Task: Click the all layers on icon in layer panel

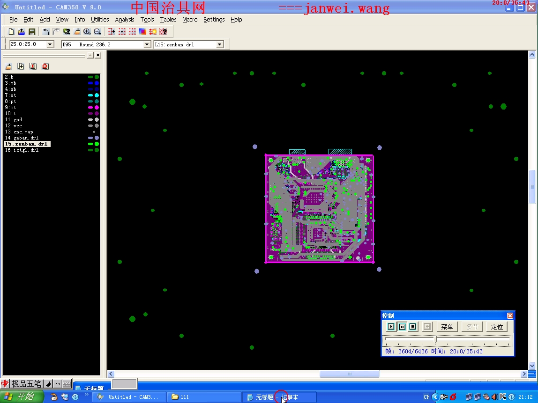Action: click(x=33, y=66)
